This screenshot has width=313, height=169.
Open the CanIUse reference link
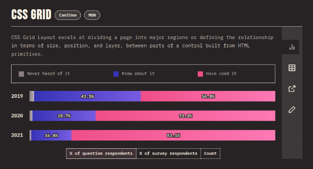point(68,15)
